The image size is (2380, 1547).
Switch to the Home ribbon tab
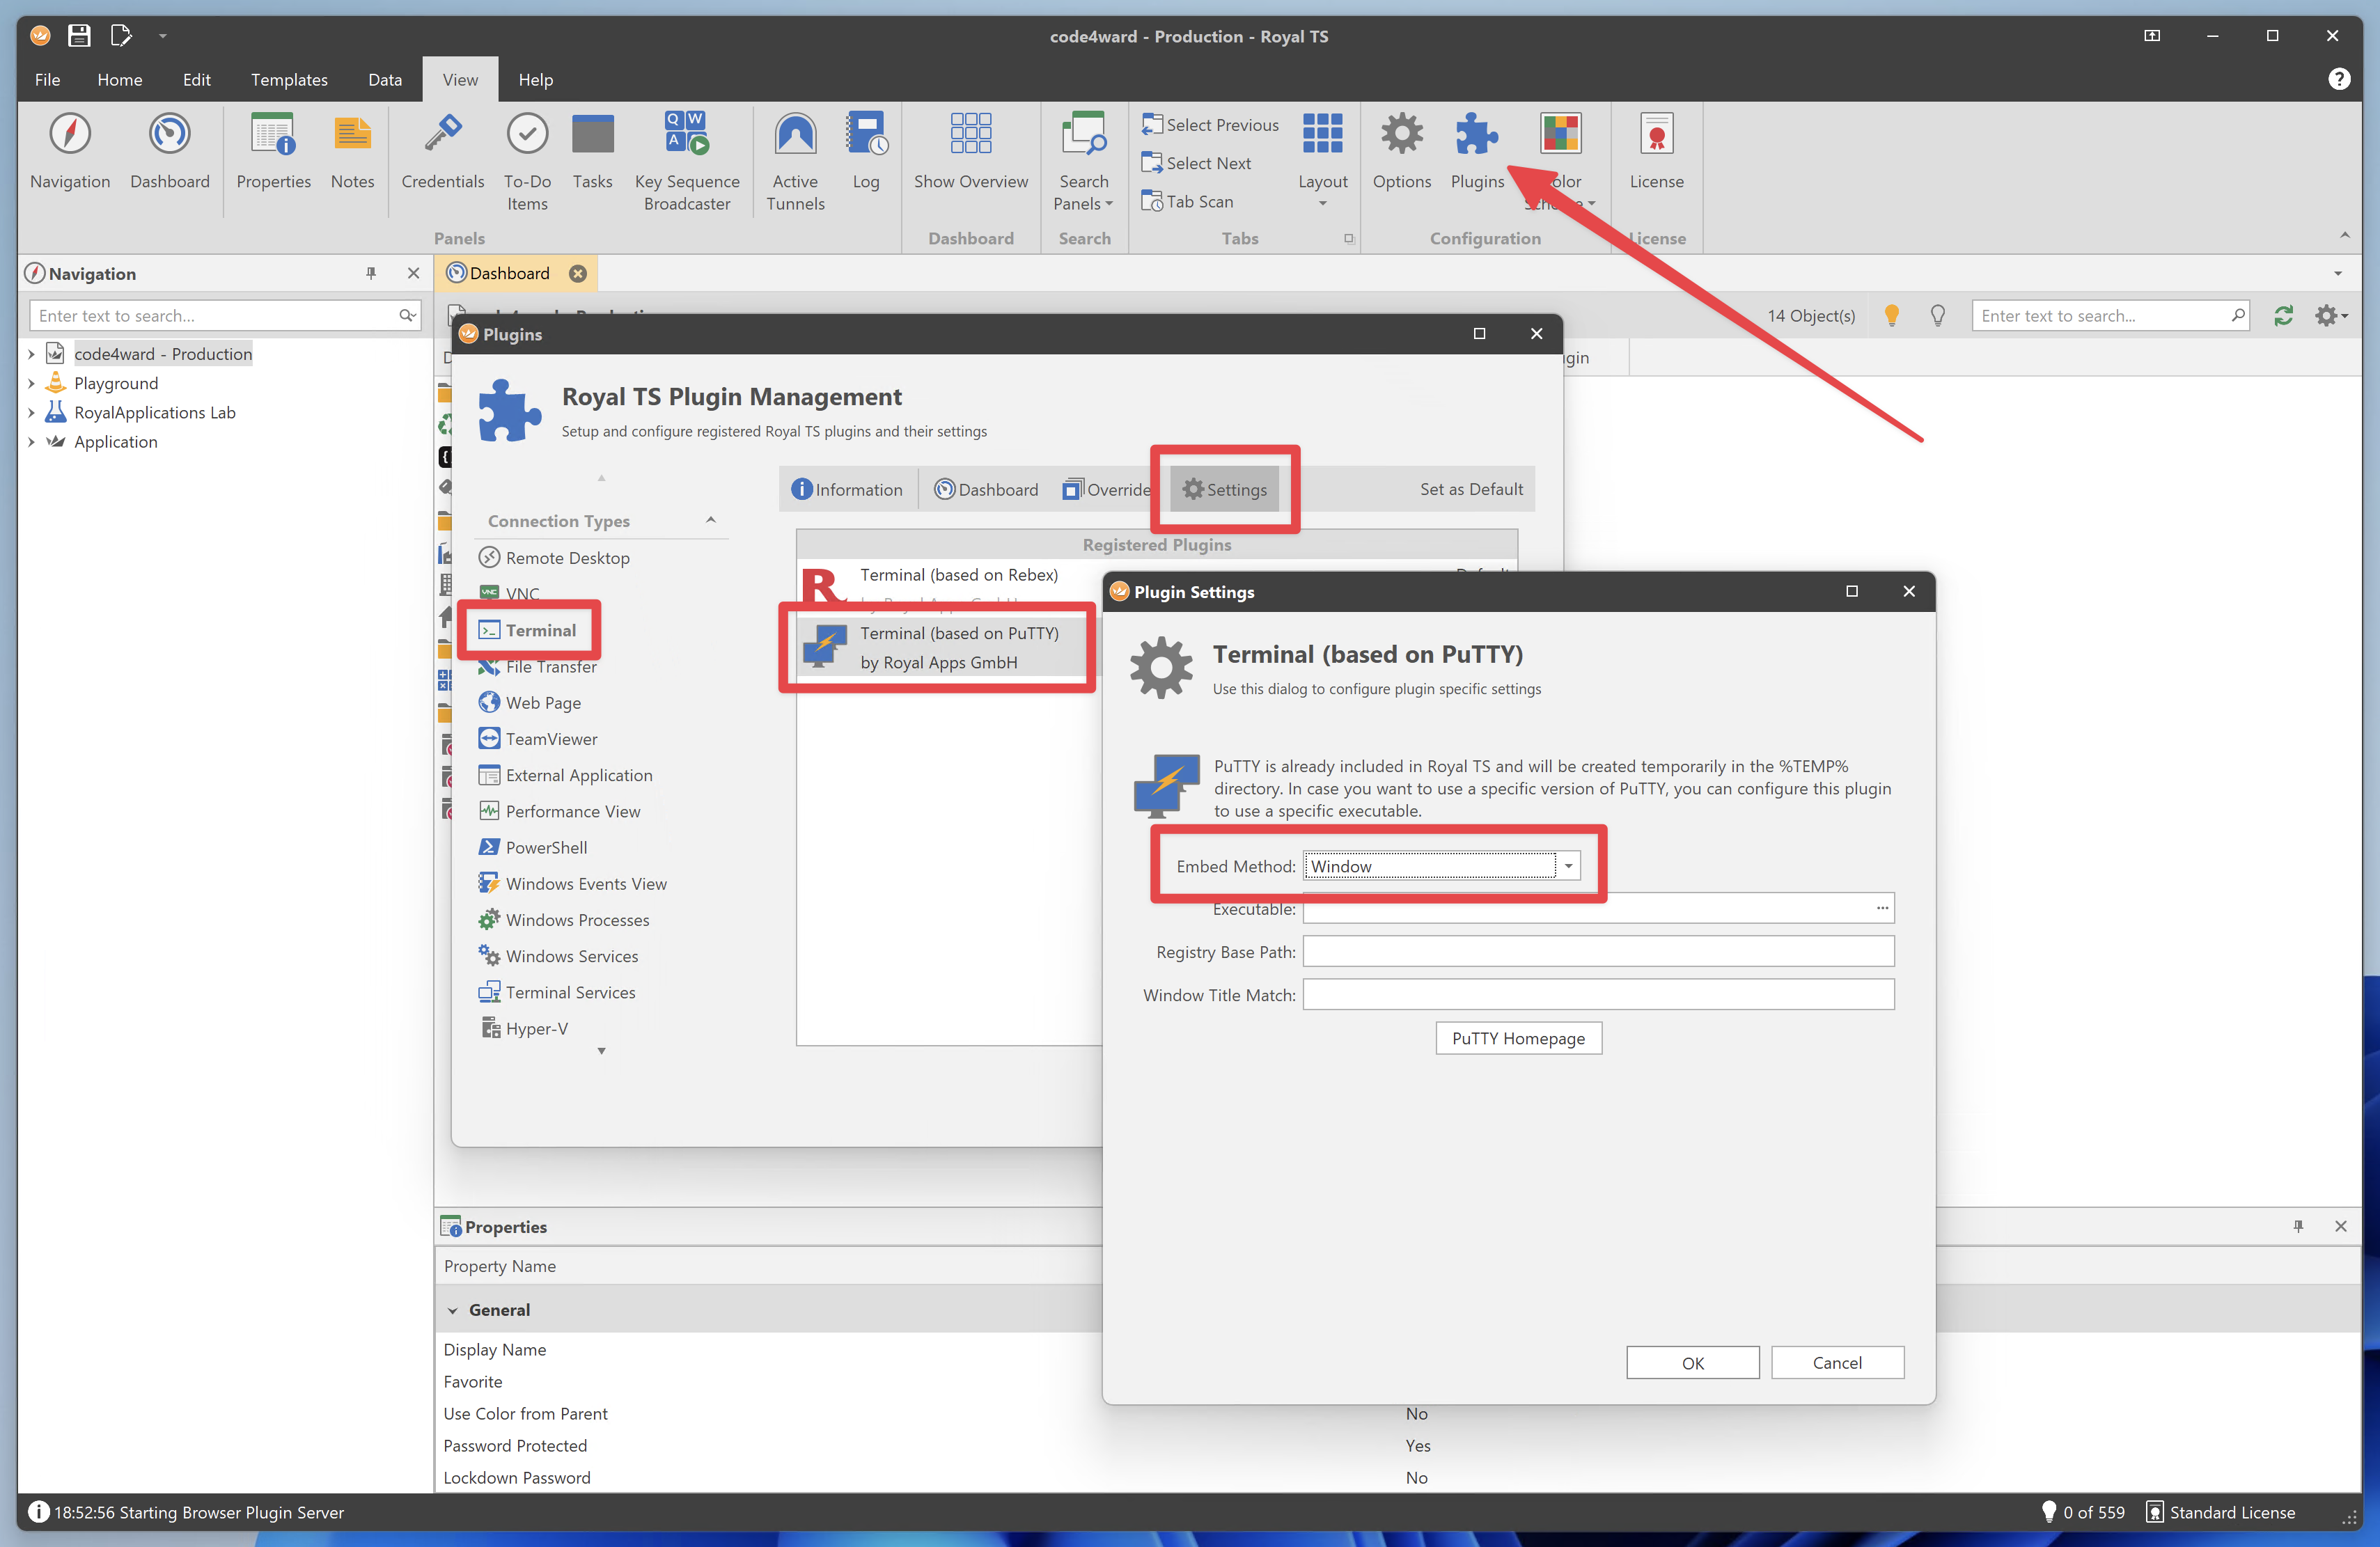tap(119, 80)
